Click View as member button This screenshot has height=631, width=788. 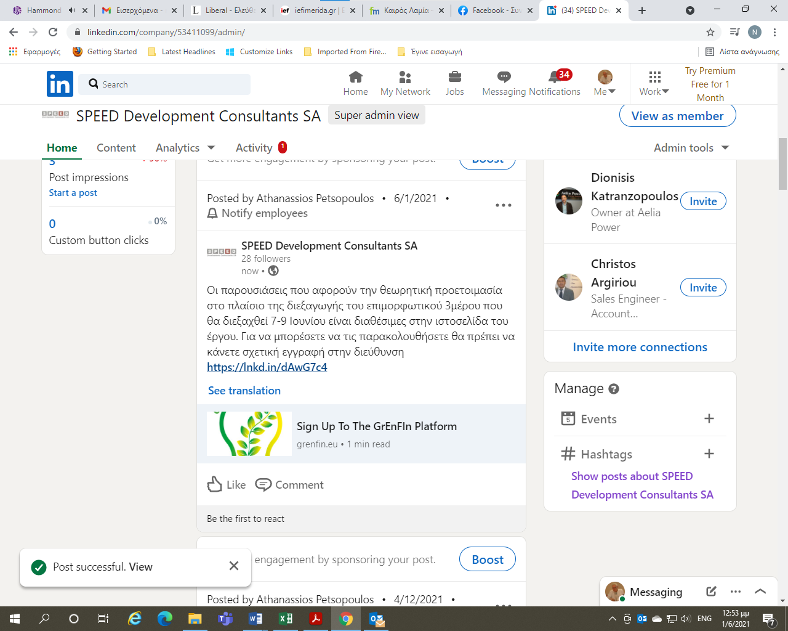click(x=677, y=116)
